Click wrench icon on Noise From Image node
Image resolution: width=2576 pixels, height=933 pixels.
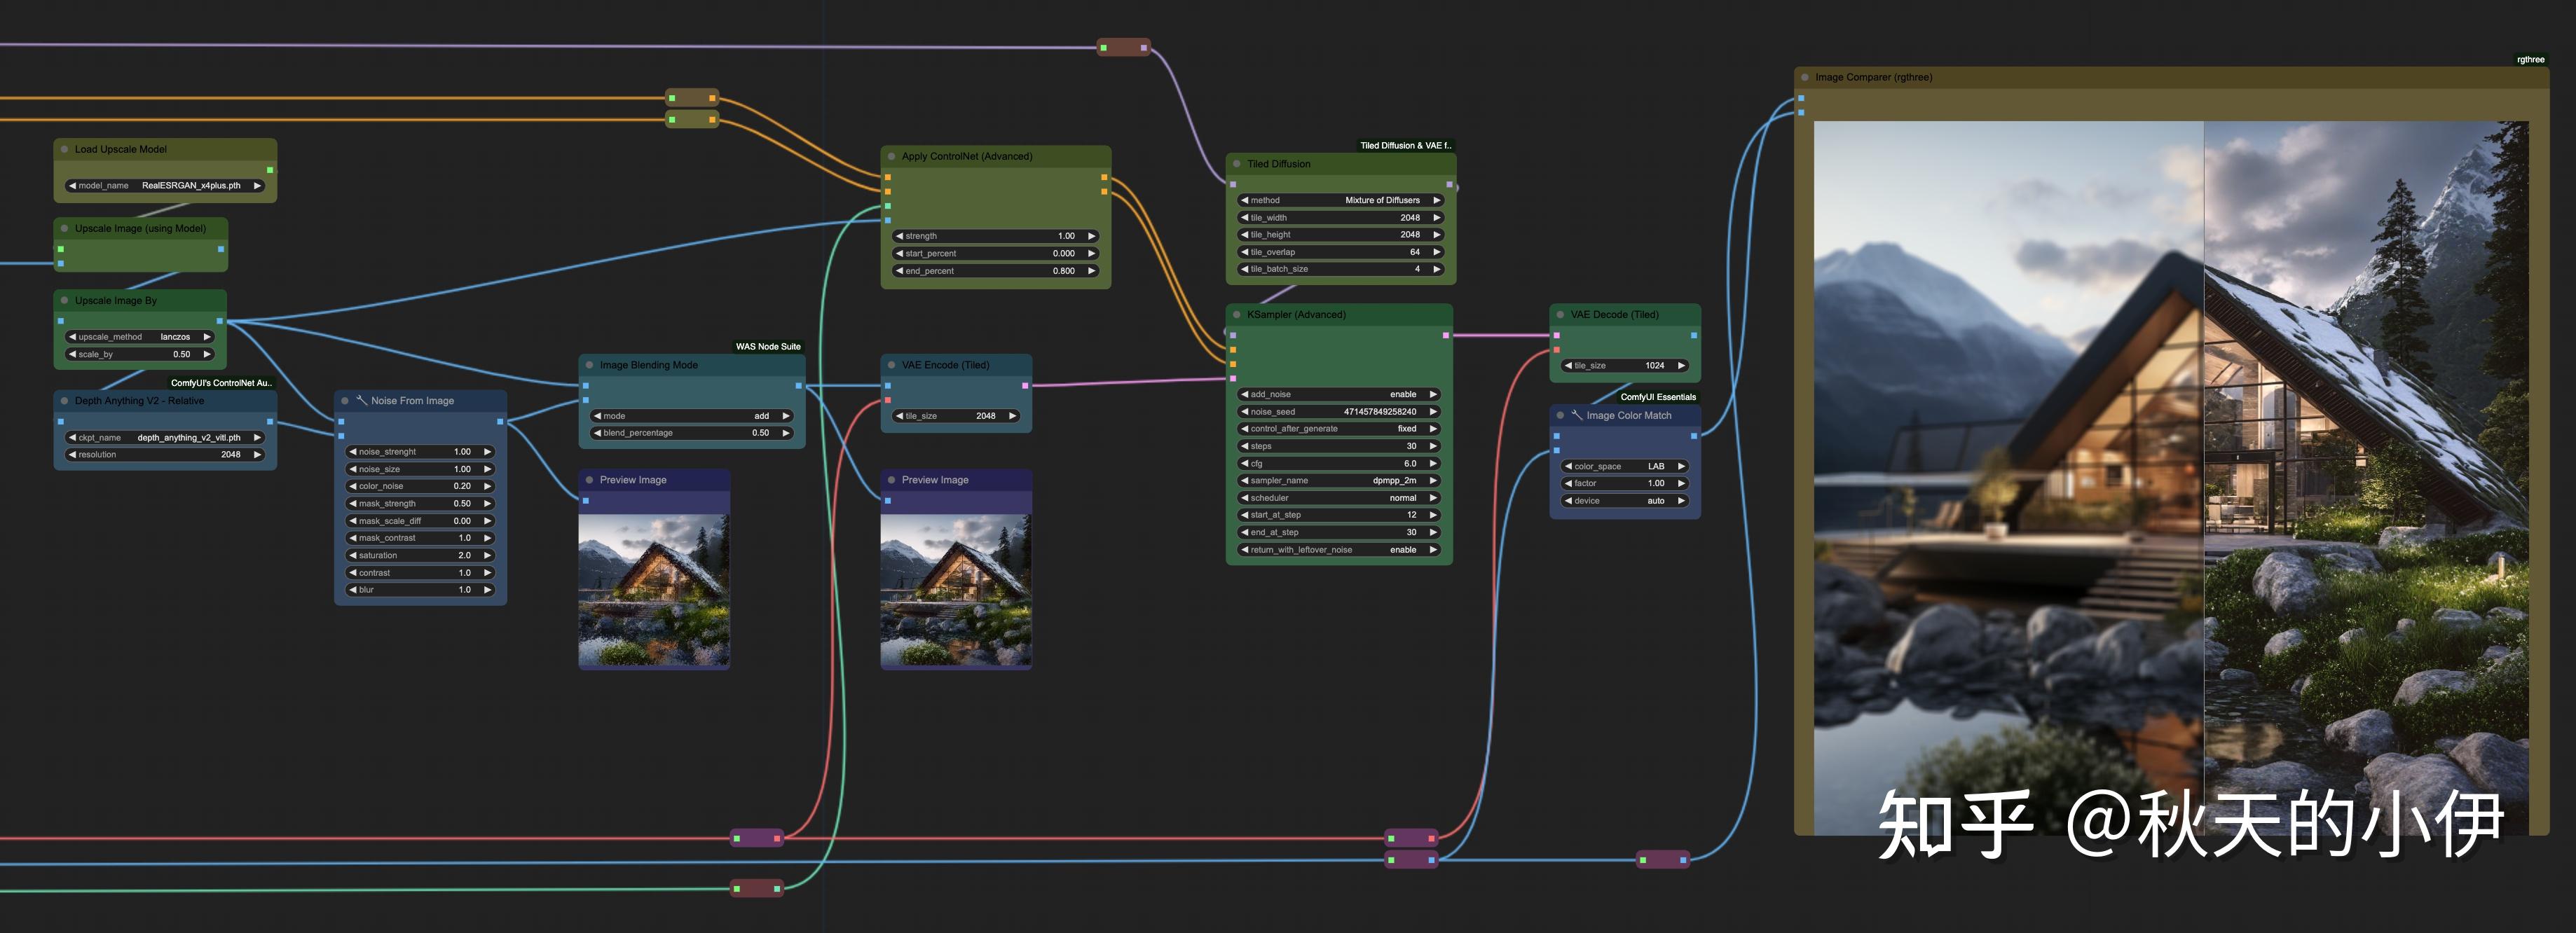click(x=362, y=400)
